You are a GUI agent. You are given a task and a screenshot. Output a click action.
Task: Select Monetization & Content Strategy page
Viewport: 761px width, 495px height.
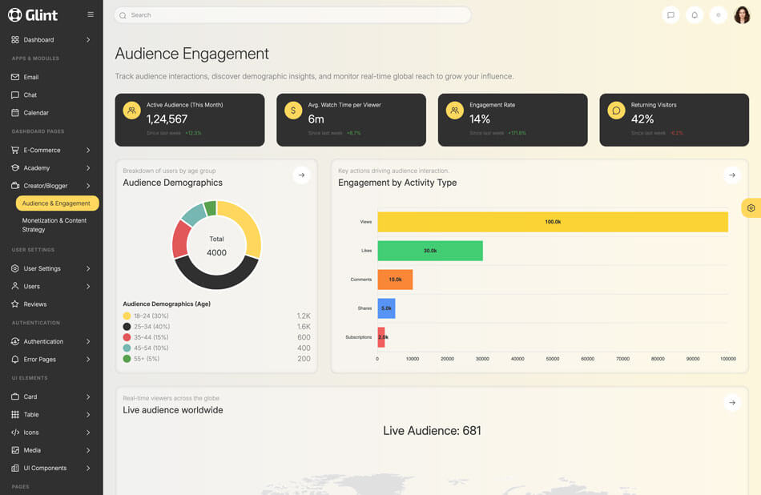(x=54, y=225)
